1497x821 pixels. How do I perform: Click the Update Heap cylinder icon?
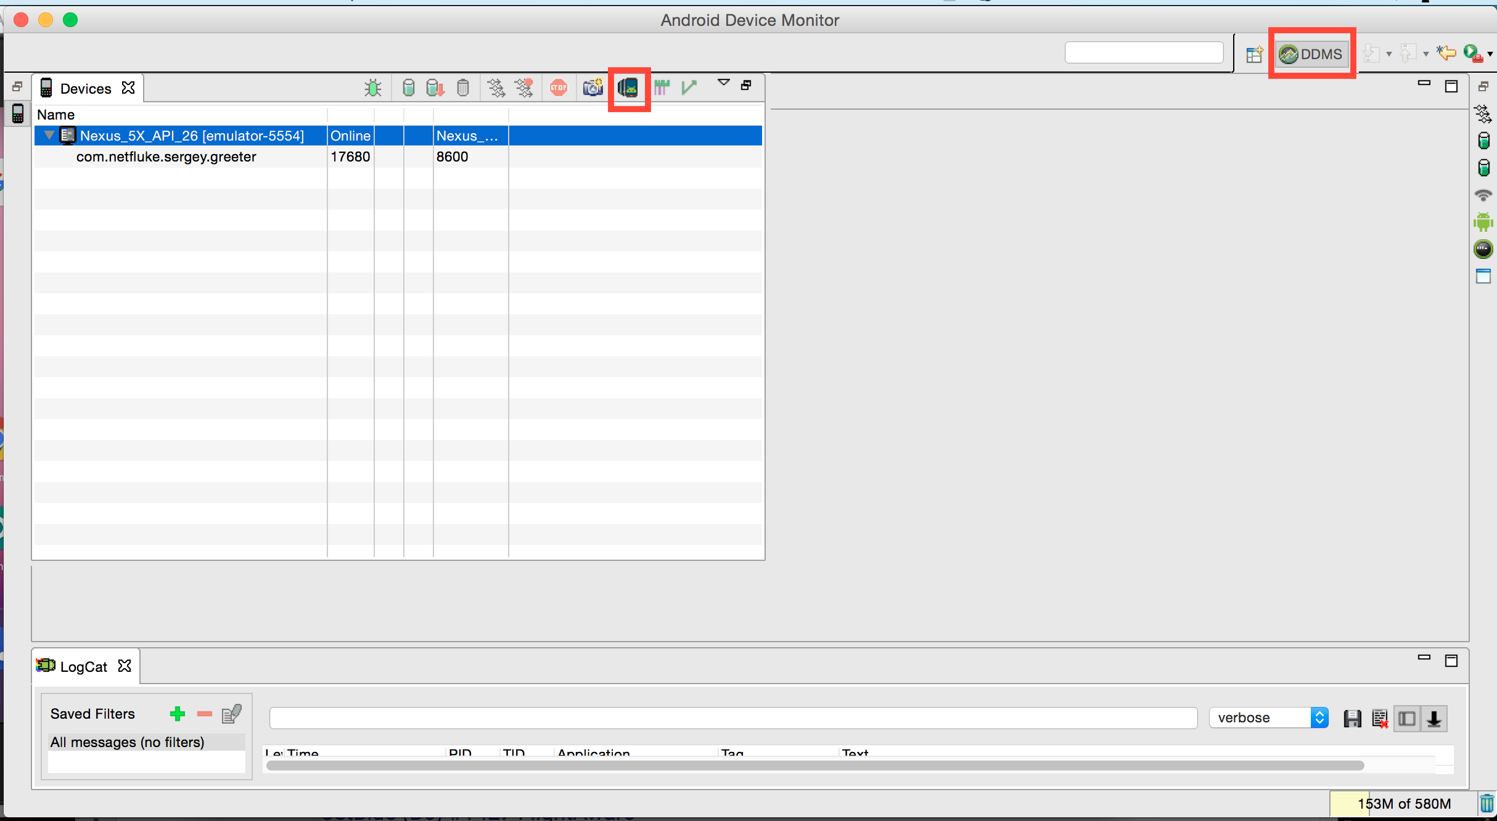pyautogui.click(x=408, y=88)
